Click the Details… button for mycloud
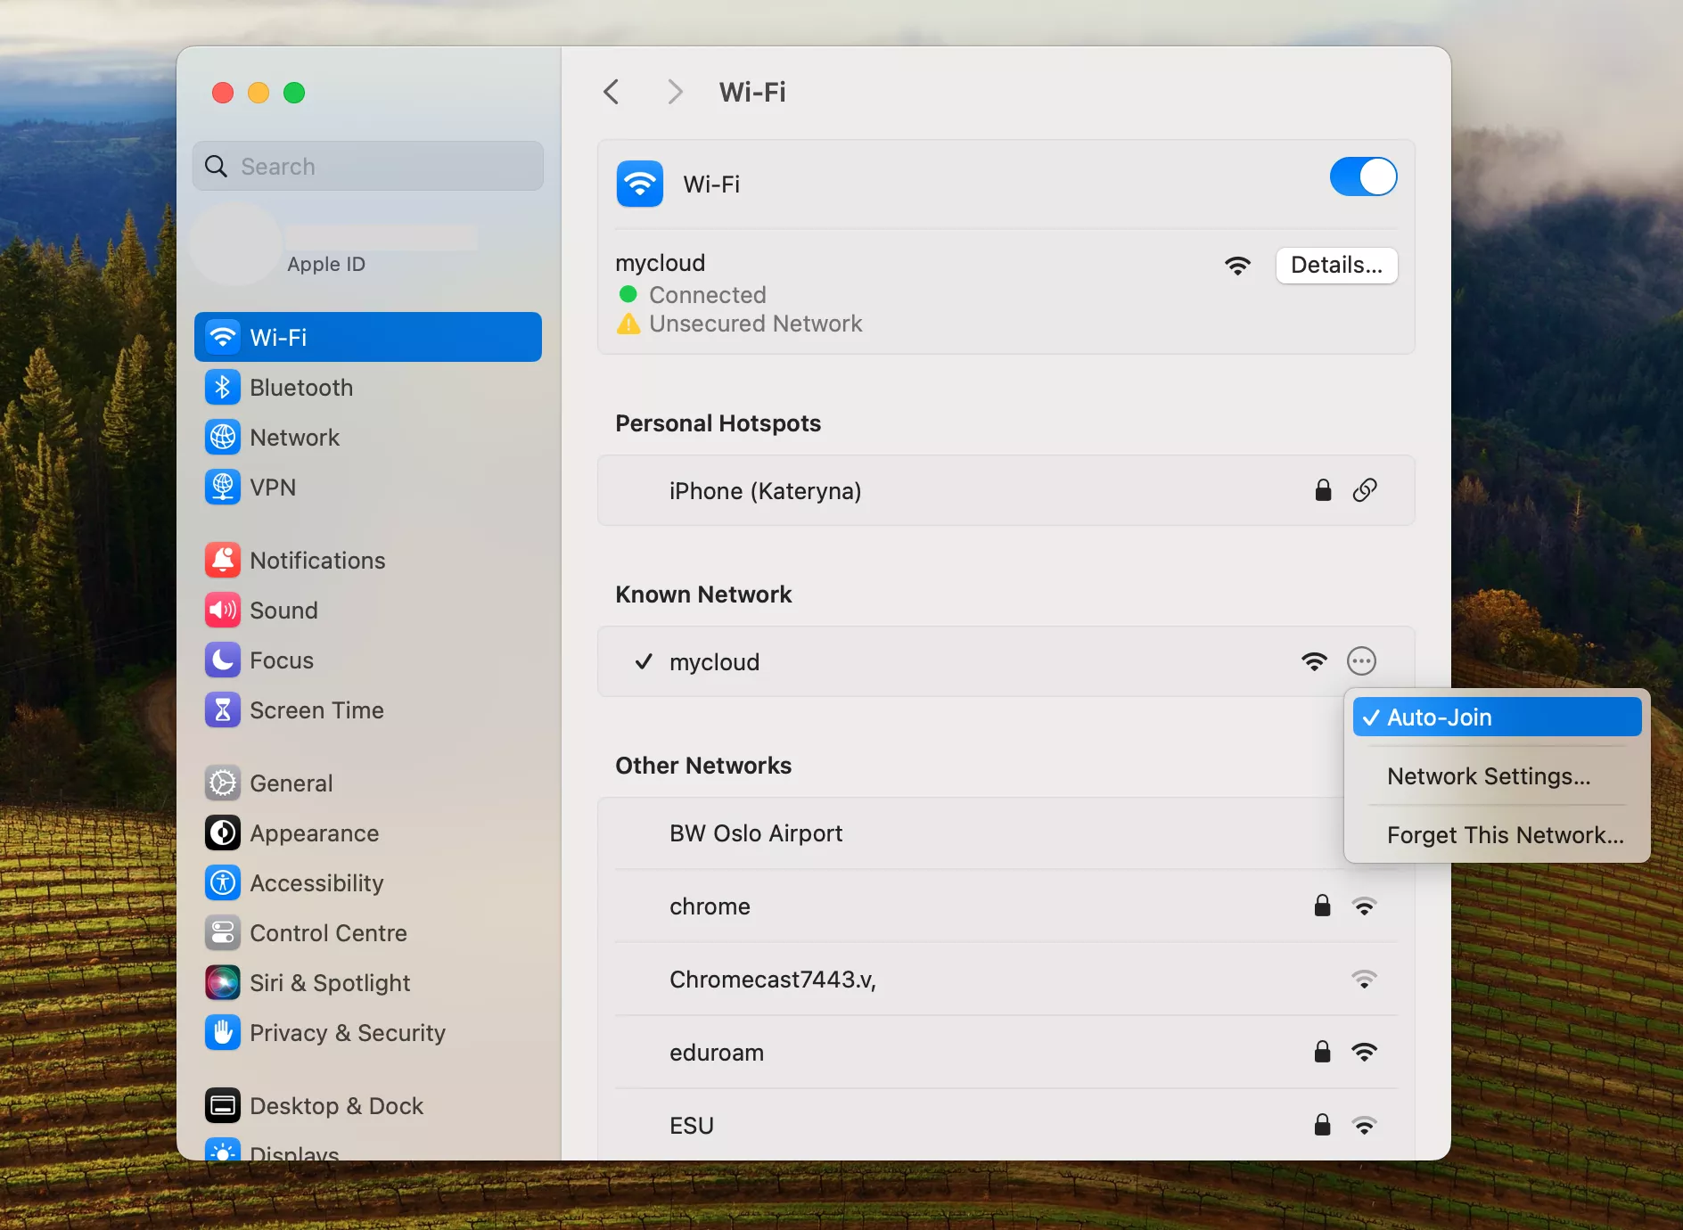1683x1230 pixels. tap(1335, 266)
